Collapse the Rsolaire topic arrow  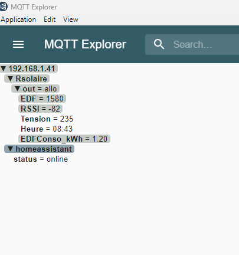pyautogui.click(x=11, y=79)
